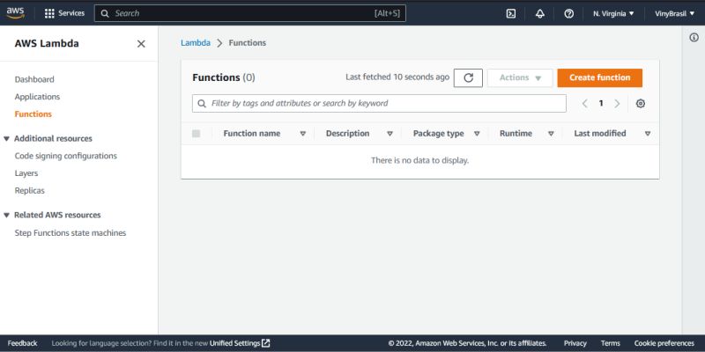Sort by Last modified column arrow
The image size is (705, 352).
[648, 134]
